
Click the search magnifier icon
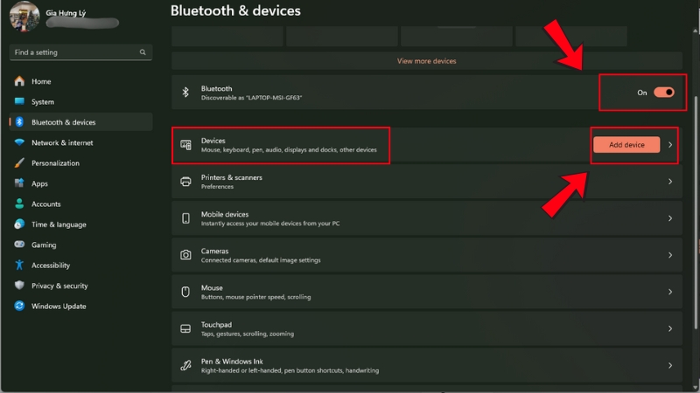pyautogui.click(x=143, y=52)
